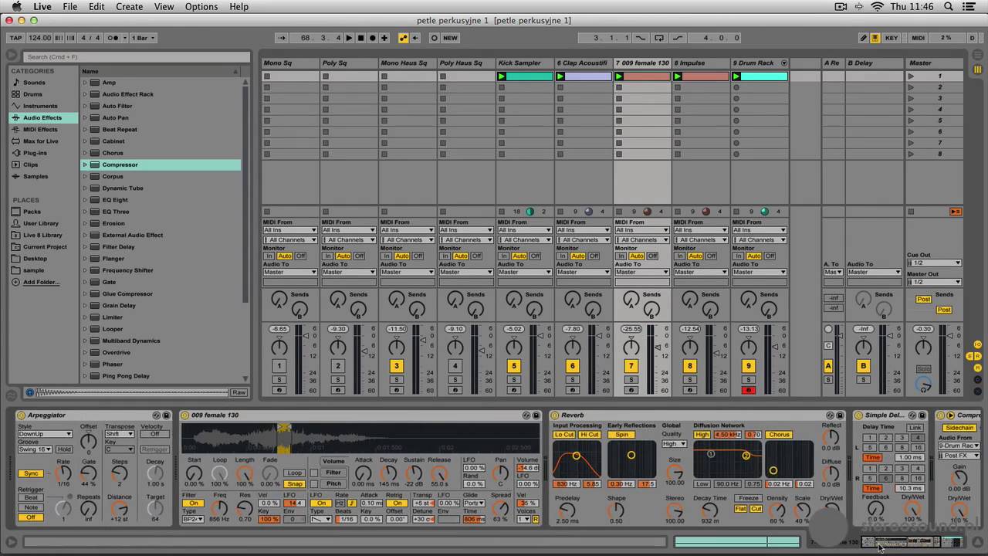The image size is (988, 556).
Task: Toggle the Snap button in 009 female sampler
Action: (x=294, y=484)
